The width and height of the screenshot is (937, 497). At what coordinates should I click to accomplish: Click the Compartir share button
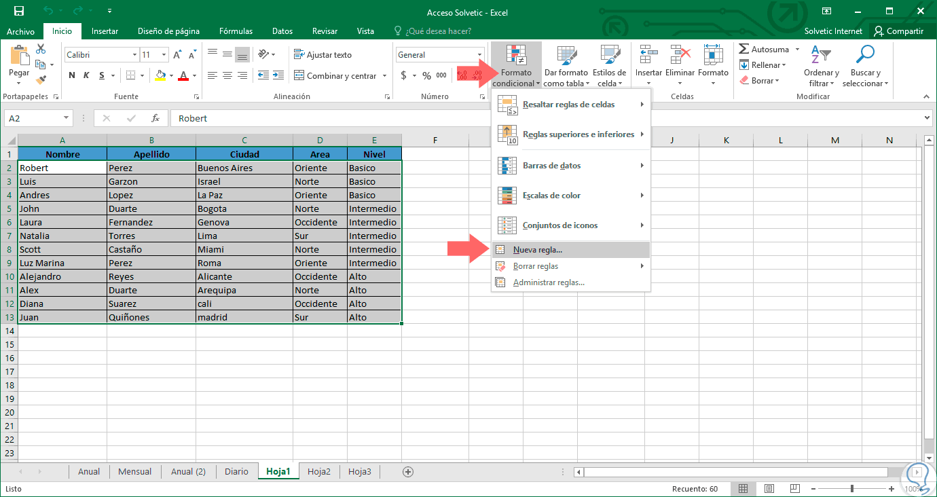(x=898, y=31)
